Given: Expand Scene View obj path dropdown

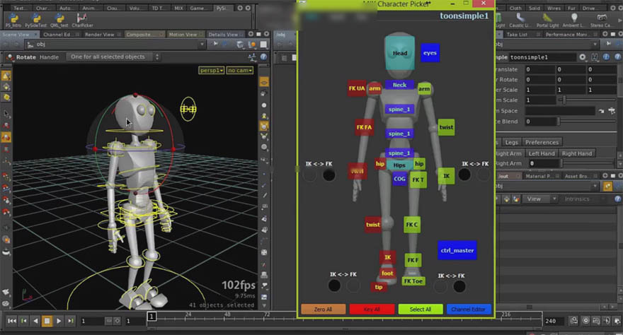Looking at the screenshot, I should (x=202, y=45).
